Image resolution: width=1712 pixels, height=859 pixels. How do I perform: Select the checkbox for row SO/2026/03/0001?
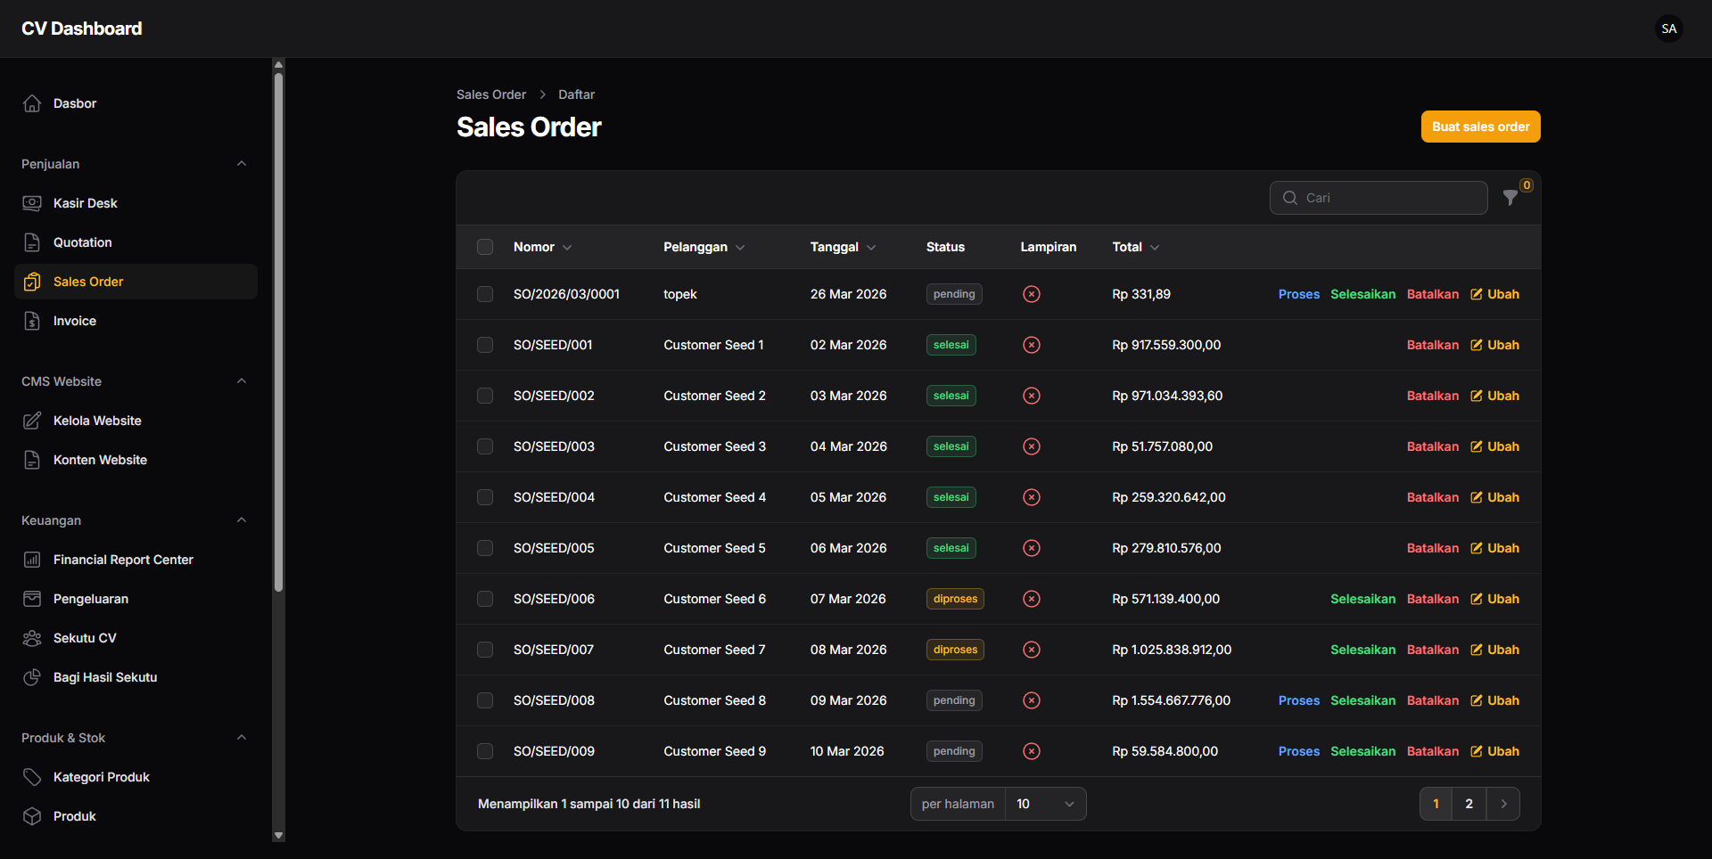click(485, 293)
